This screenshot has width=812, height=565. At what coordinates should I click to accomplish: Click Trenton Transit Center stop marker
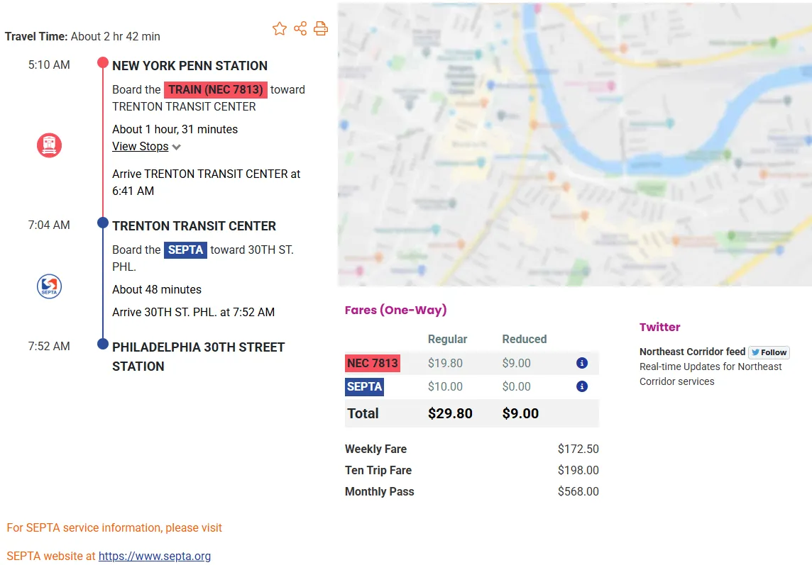coord(103,223)
